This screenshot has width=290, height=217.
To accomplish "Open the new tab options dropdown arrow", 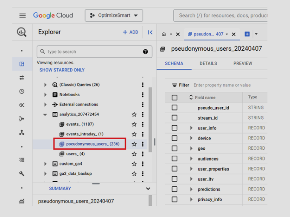I will 256,34.
